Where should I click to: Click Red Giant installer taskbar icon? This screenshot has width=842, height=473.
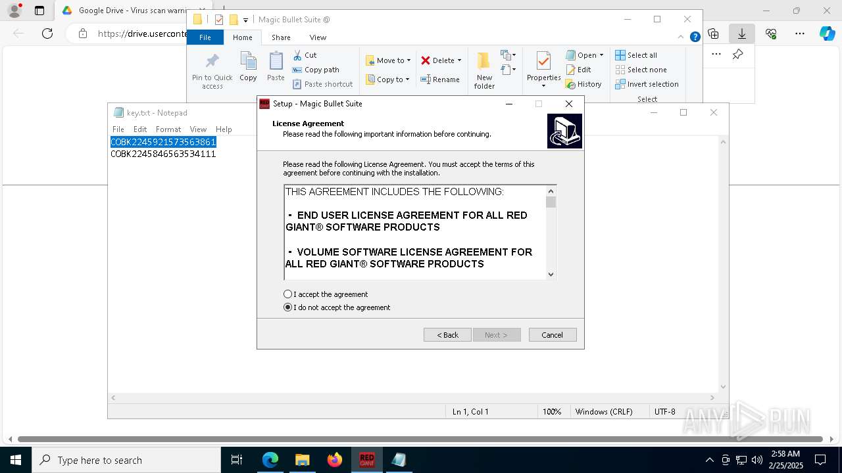coord(367,460)
